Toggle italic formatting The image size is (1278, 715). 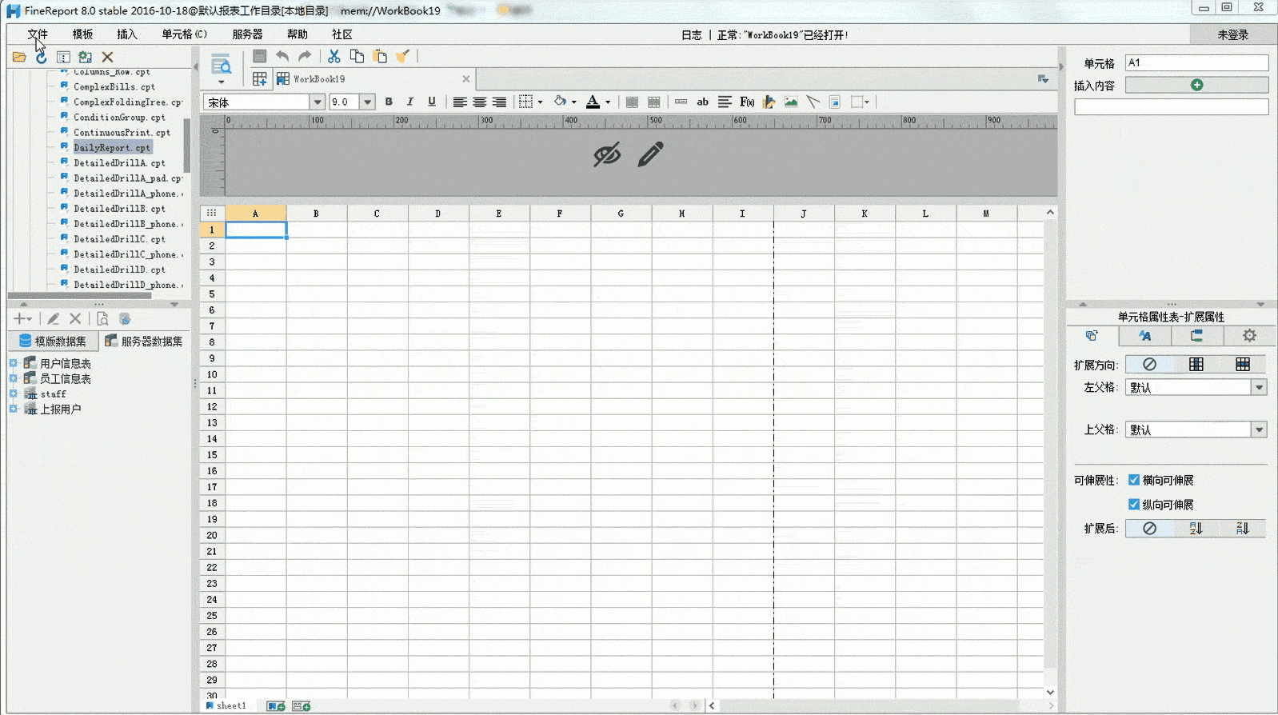(410, 102)
